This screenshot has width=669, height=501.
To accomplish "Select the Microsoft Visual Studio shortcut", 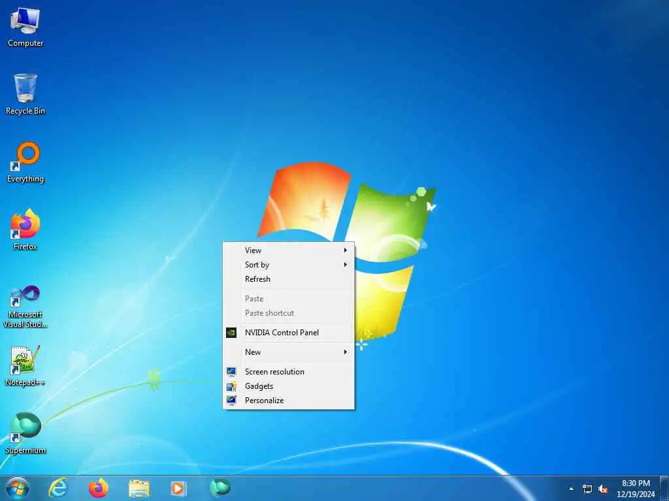I will pyautogui.click(x=25, y=307).
